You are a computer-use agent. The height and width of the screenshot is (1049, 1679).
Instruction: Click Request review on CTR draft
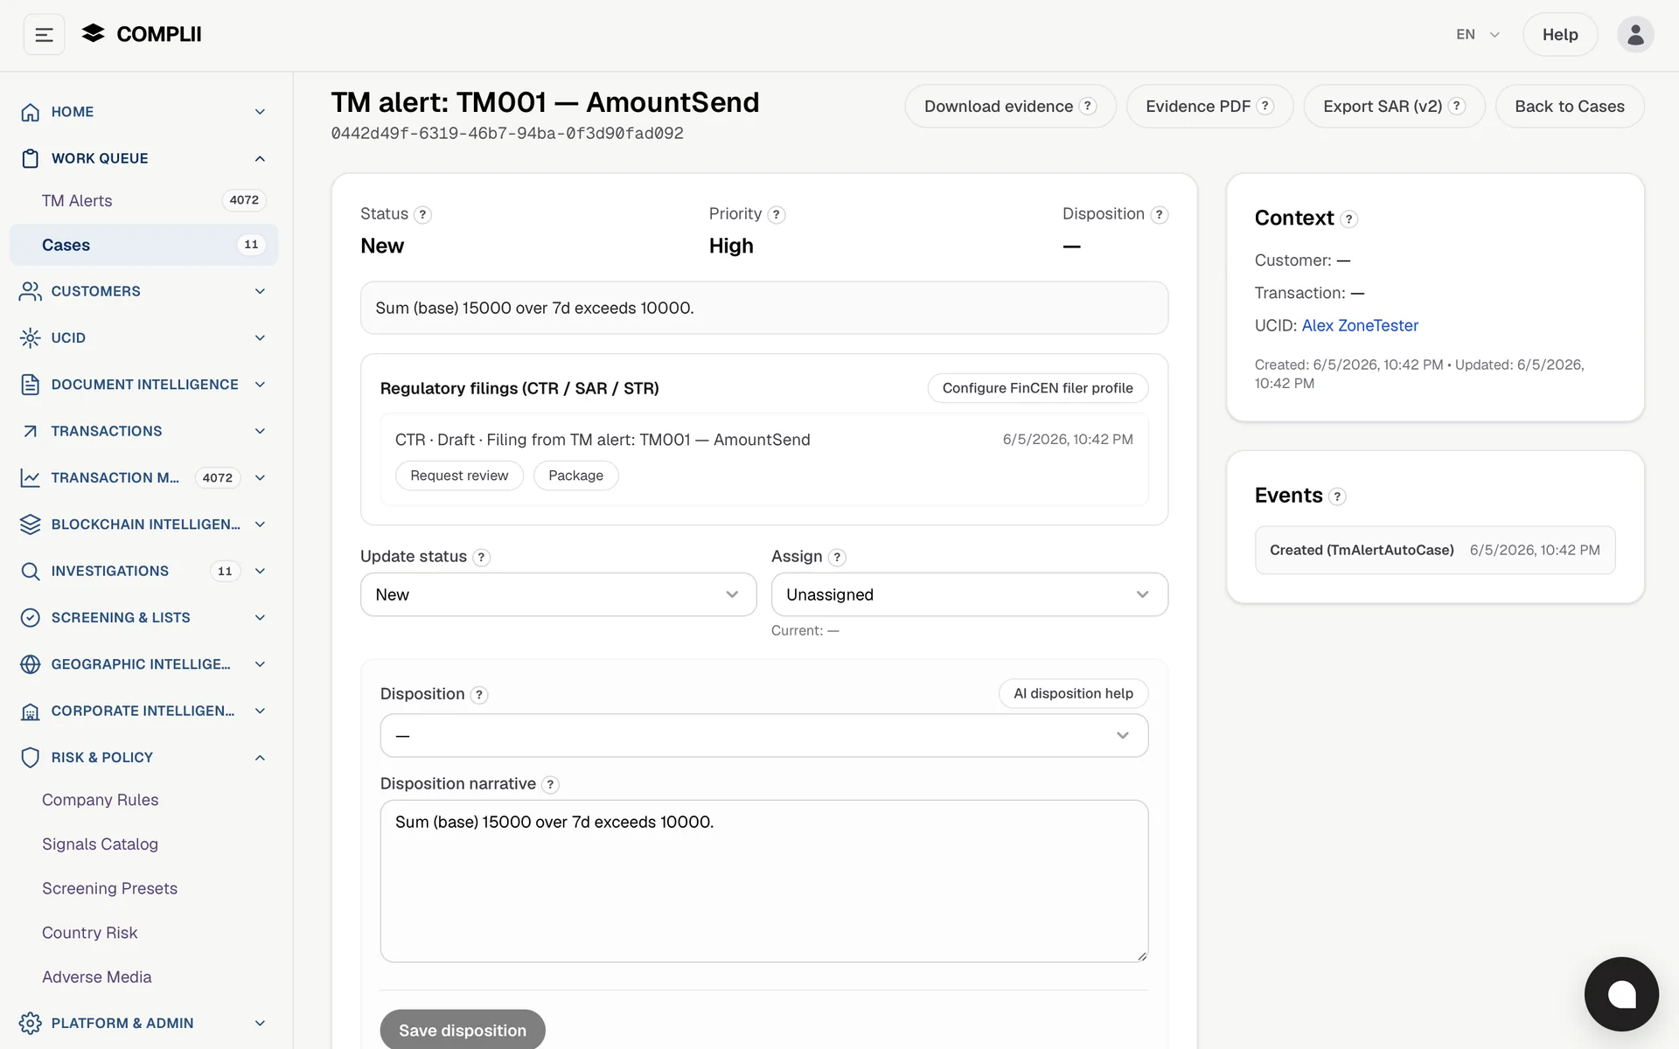(x=459, y=476)
